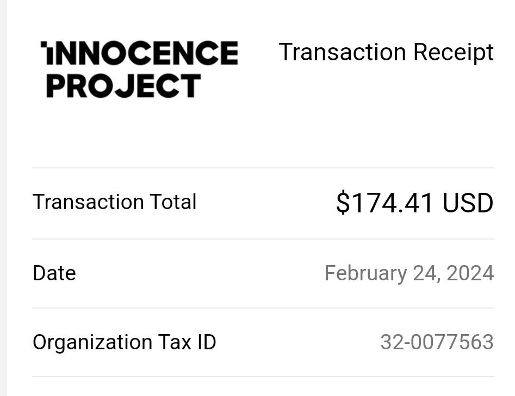
Task: Click the word Total in Transaction Total
Action: point(173,202)
